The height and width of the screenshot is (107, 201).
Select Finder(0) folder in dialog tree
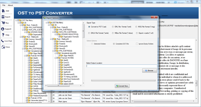click(x=62, y=44)
